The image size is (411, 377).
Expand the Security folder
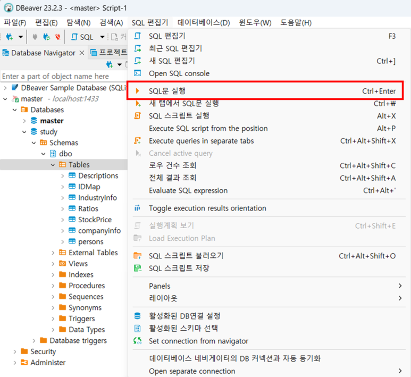click(15, 351)
